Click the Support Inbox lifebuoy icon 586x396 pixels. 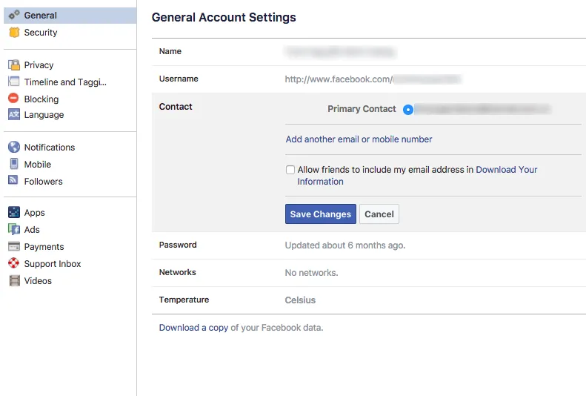(14, 263)
